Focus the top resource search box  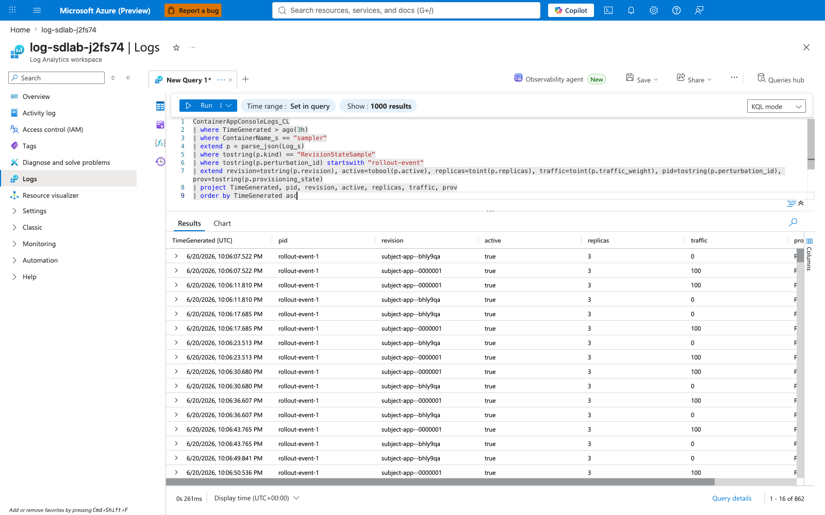pyautogui.click(x=406, y=10)
